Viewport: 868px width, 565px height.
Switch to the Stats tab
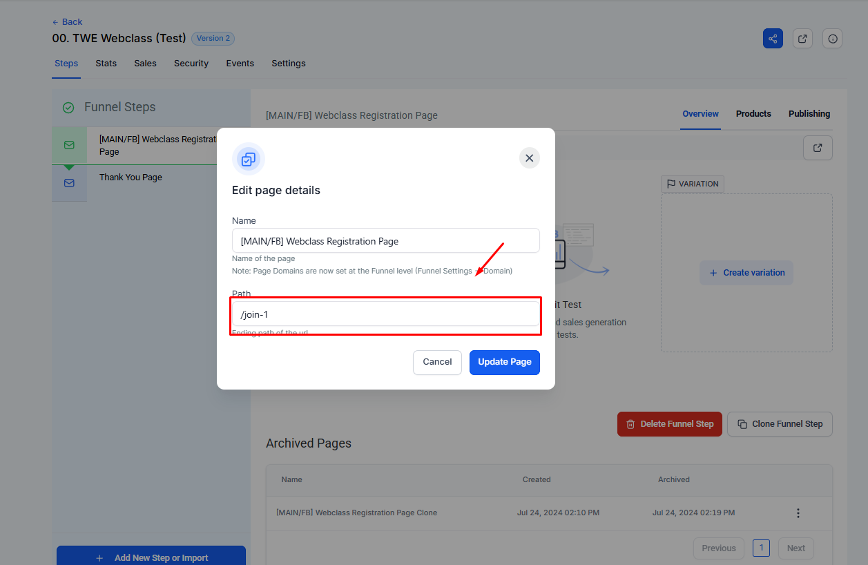click(106, 64)
